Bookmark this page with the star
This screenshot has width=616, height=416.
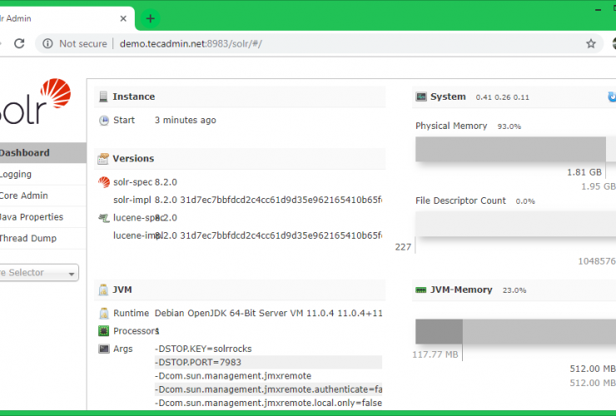pos(591,44)
